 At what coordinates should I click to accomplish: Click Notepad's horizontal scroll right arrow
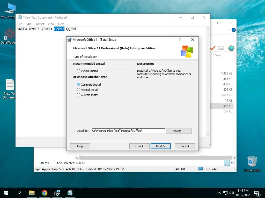click(x=204, y=138)
